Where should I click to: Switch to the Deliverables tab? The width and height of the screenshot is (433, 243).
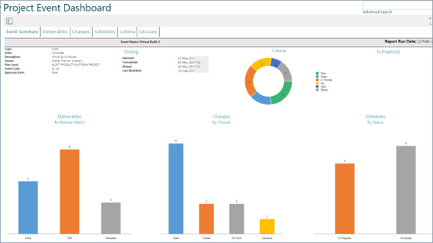[55, 32]
